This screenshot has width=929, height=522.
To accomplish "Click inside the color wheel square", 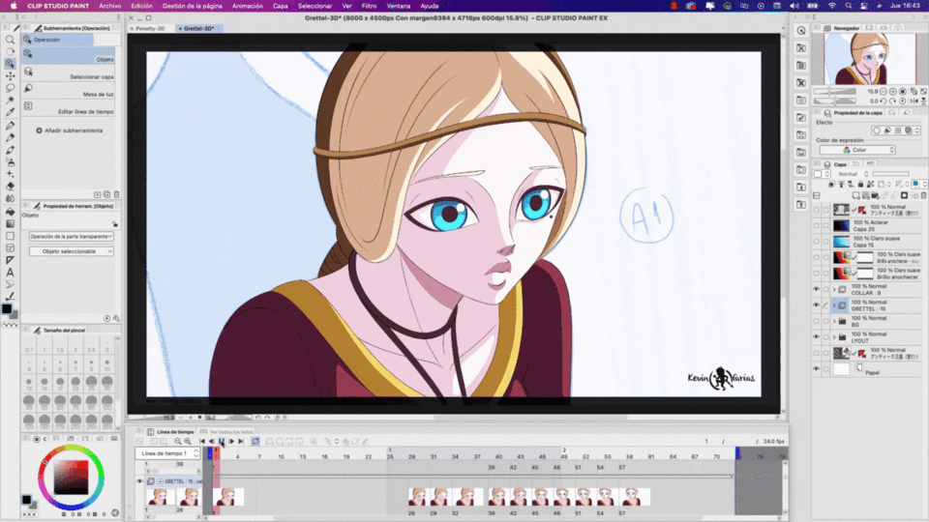I will [71, 477].
